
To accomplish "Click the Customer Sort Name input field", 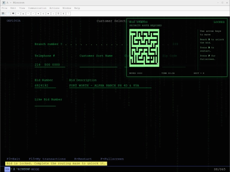I will coord(98,65).
